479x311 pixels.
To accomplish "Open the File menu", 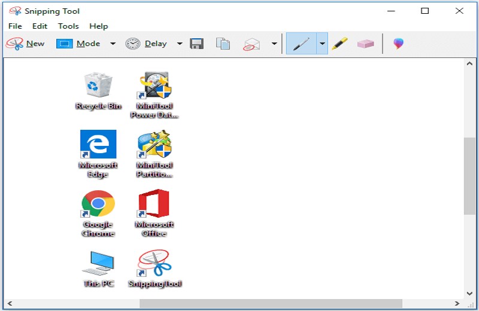I will click(16, 26).
